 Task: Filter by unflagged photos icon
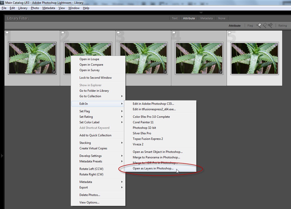(265, 25)
